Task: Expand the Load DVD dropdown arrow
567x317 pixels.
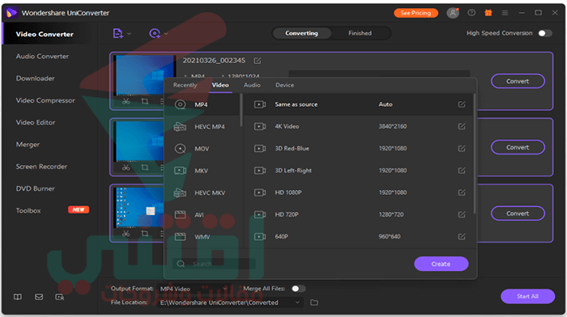Action: tap(166, 34)
